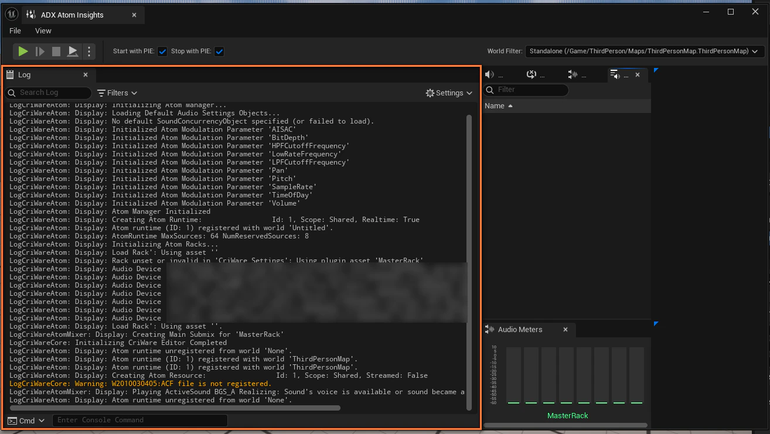
Task: Click the 'Atom Manager Initialized' log line
Action: (x=110, y=211)
